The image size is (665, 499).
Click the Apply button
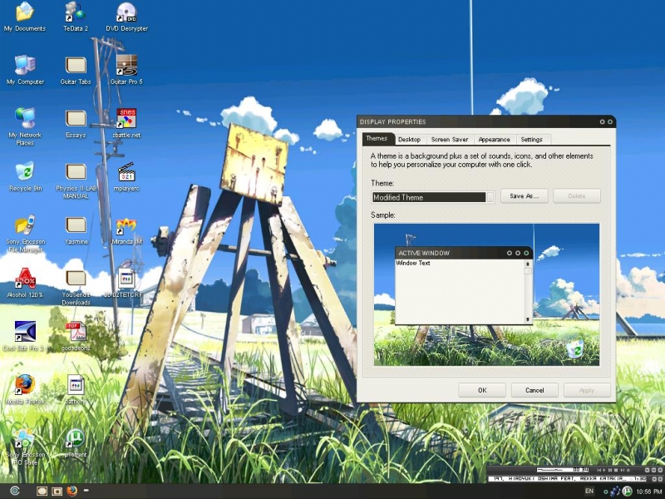587,390
